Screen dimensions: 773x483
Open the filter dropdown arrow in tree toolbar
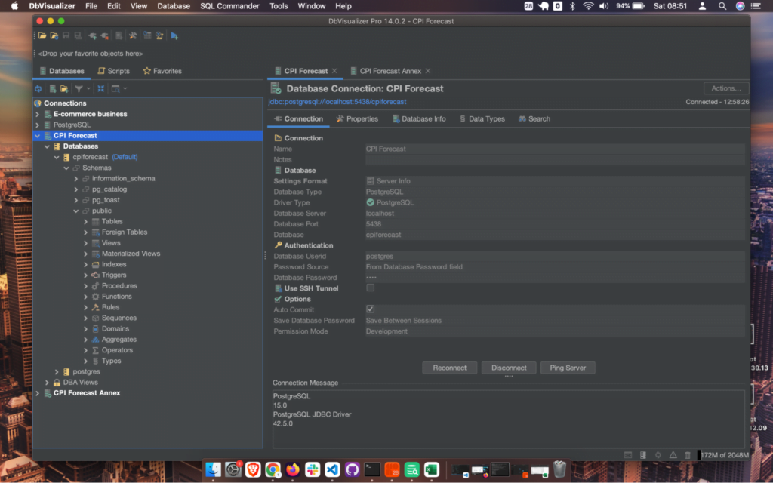(88, 89)
